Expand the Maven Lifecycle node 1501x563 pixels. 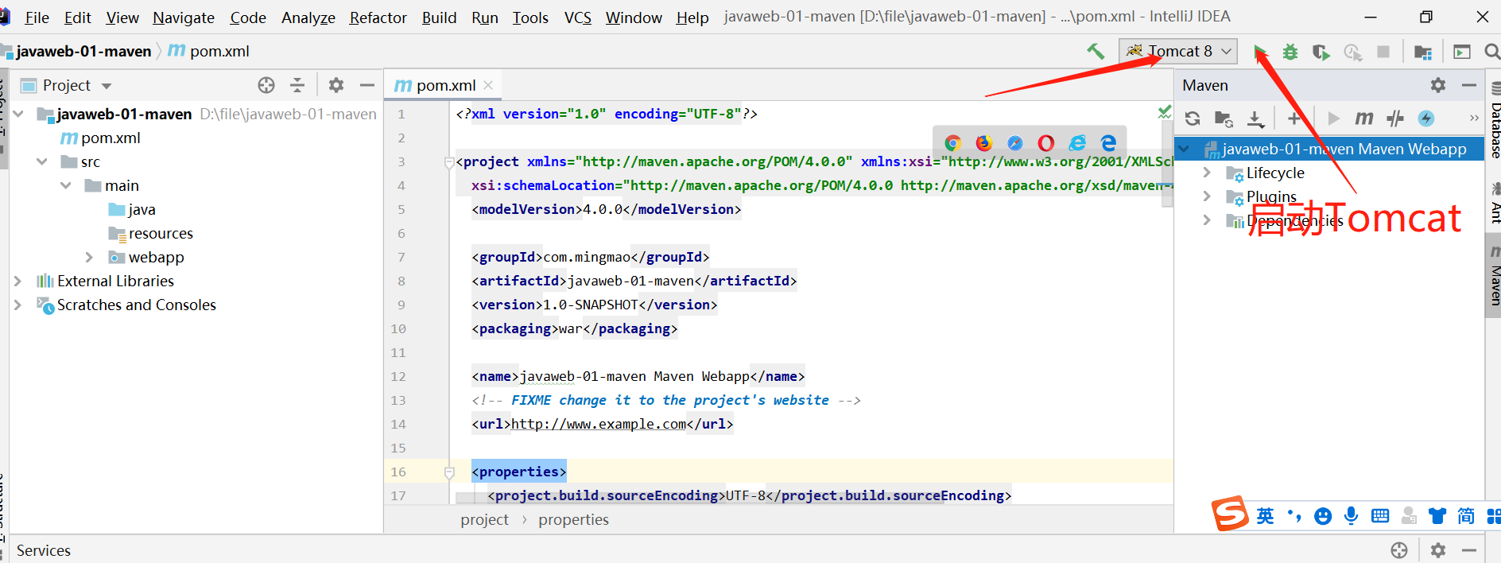point(1207,173)
